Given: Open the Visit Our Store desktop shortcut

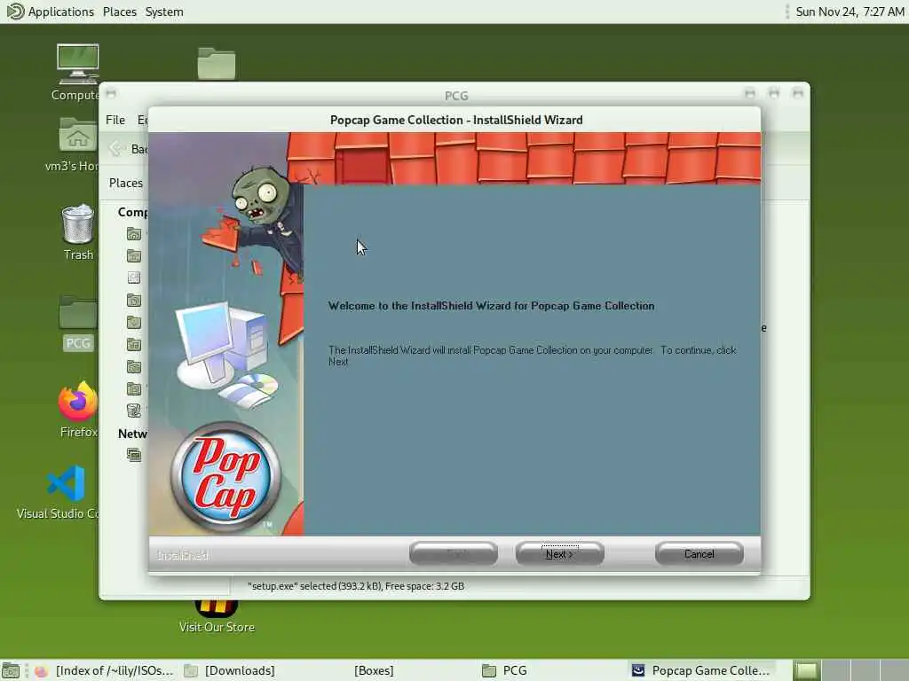Looking at the screenshot, I should pyautogui.click(x=217, y=618).
